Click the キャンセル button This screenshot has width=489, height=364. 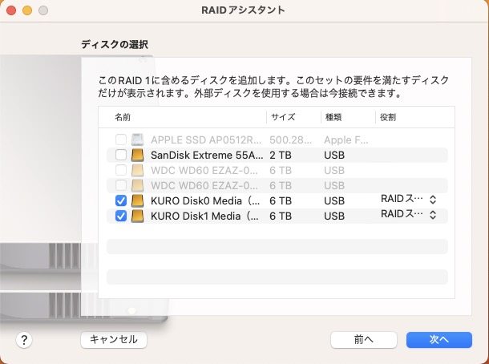(114, 340)
